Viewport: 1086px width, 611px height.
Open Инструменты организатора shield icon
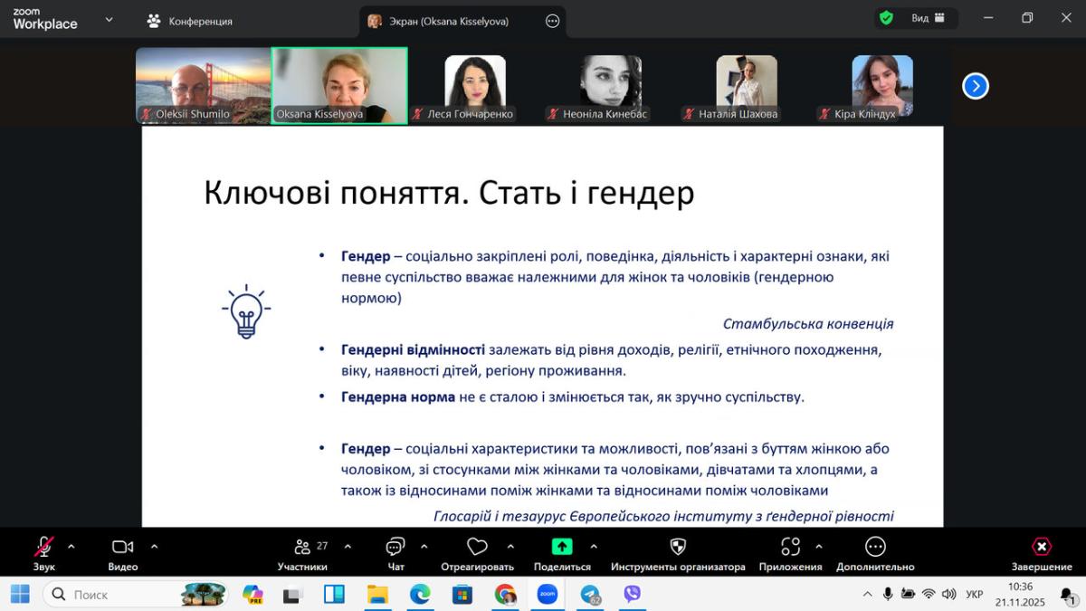pos(677,548)
